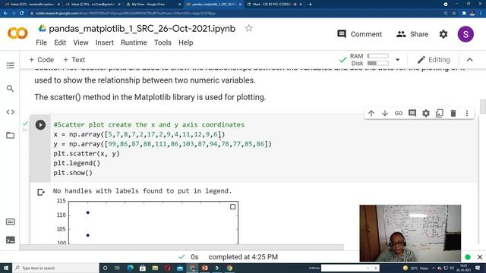Open the Tools menu
Screen dimensions: 486x273
[x=163, y=42]
